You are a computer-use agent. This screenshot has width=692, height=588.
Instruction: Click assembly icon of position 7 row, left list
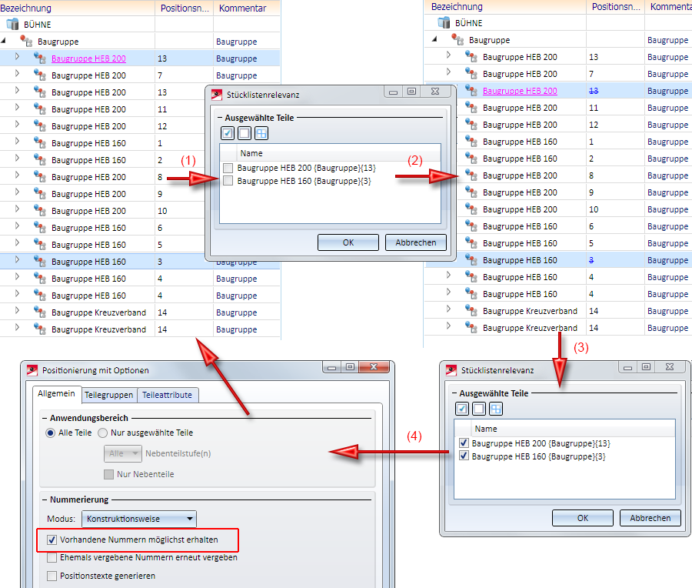coord(40,75)
